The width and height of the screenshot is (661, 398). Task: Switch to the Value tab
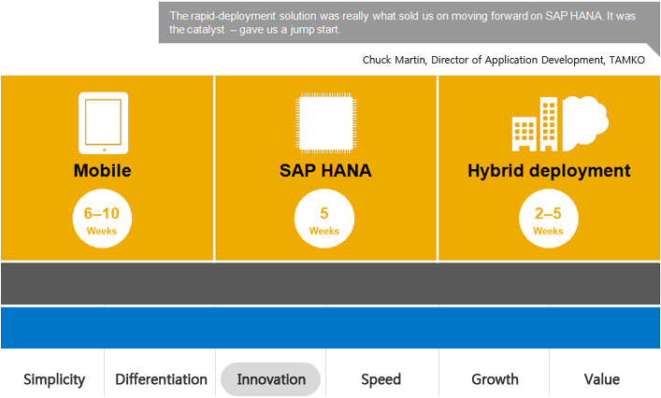click(x=601, y=379)
